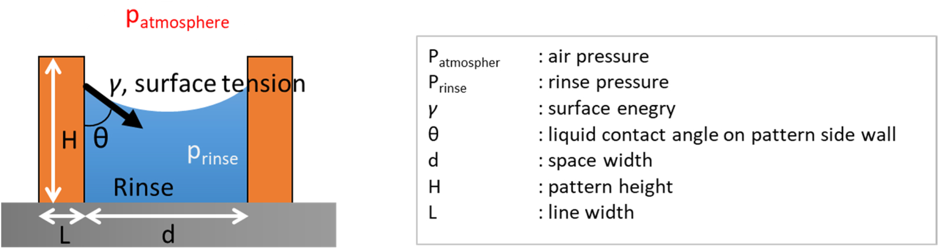Click the 'Rinse' text in blue liquid

[143, 188]
